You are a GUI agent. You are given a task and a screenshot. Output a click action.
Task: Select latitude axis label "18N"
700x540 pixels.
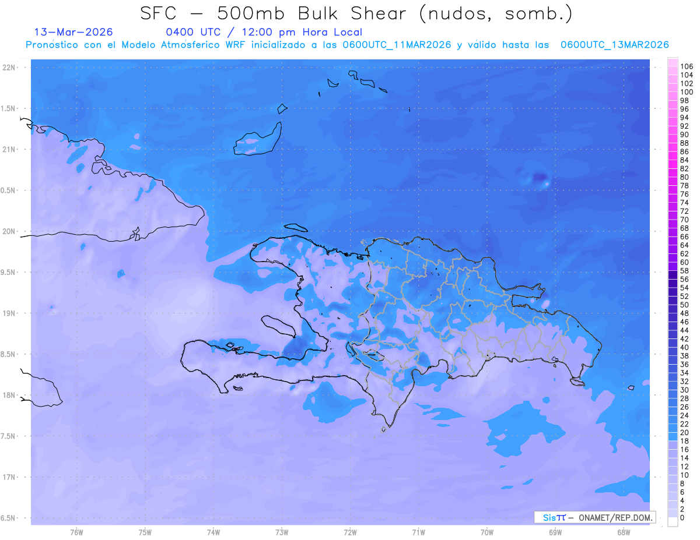pos(10,395)
